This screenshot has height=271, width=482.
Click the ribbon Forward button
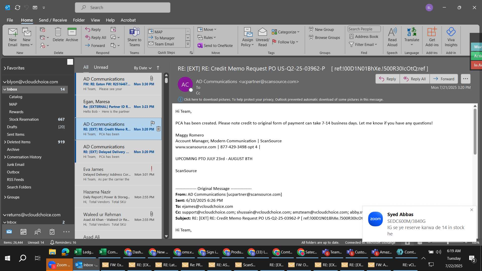point(95,45)
